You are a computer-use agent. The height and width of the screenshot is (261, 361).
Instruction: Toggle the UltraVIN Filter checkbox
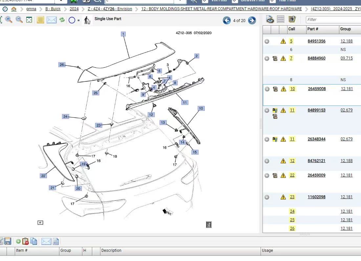(235, 1)
